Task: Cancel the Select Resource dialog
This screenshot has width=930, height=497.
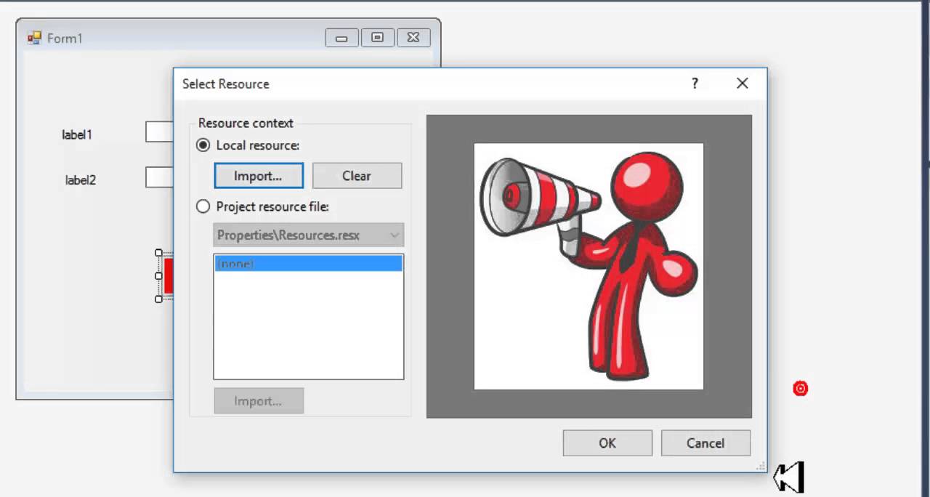Action: 705,443
